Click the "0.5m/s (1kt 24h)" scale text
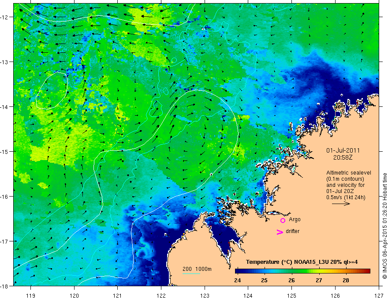Viewport: 388px width, 299px height. 346,197
